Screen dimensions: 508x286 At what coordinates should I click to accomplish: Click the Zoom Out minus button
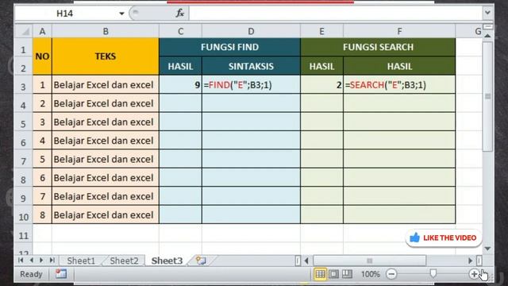tap(391, 274)
